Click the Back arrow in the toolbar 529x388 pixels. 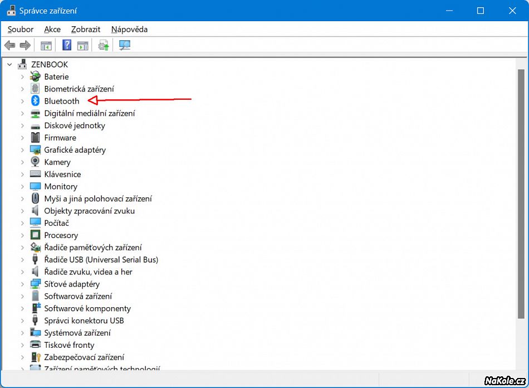pos(9,46)
